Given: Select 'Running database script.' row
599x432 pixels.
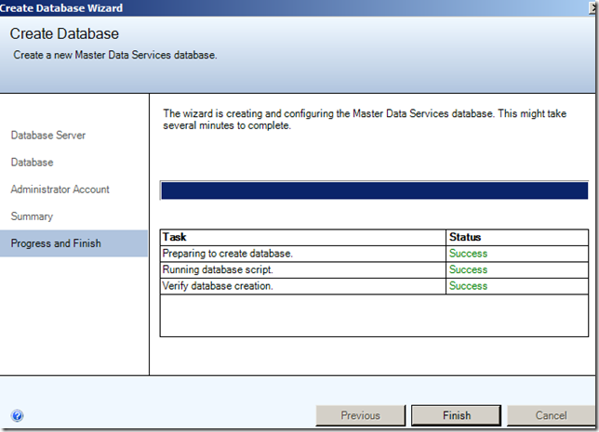Looking at the screenshot, I should point(374,269).
